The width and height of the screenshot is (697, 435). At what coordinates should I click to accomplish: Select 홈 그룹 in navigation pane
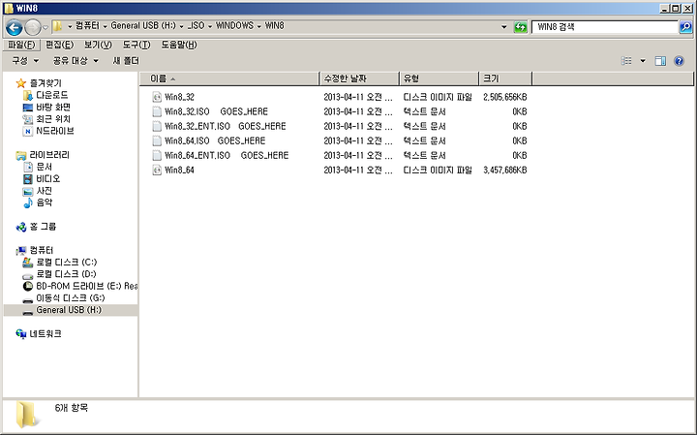(x=44, y=227)
